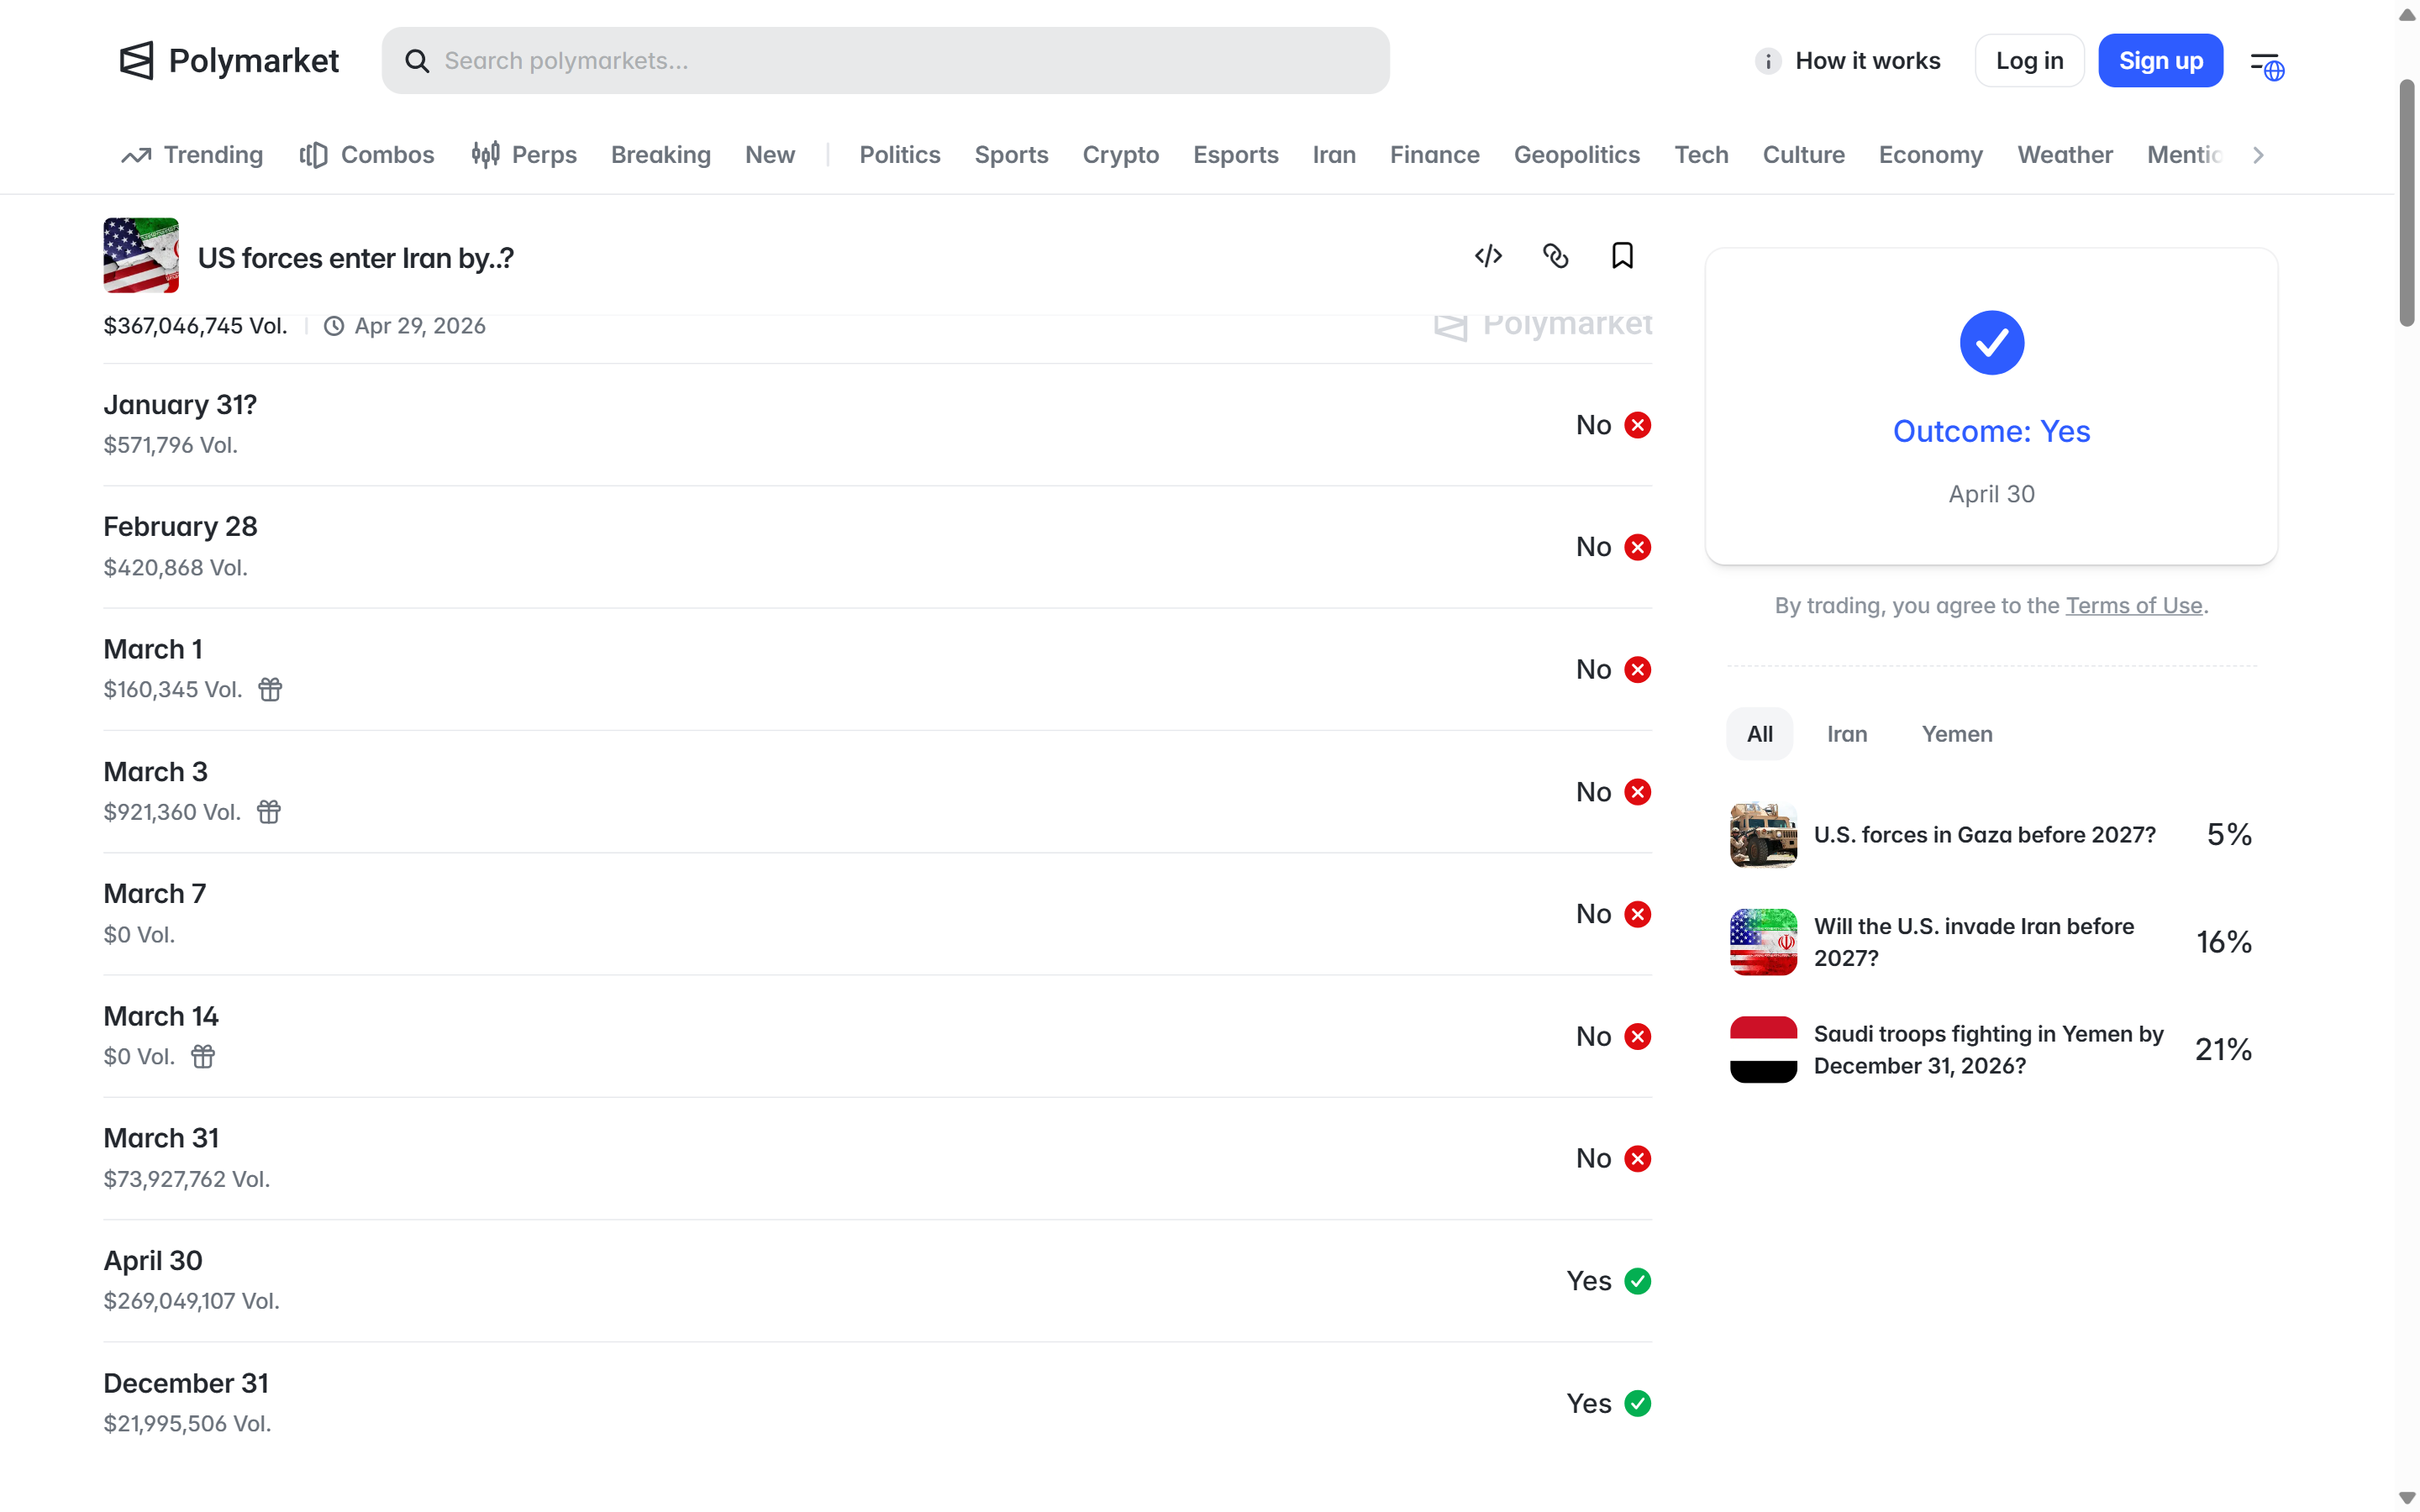The height and width of the screenshot is (1512, 2420).
Task: Open the Weather category
Action: coord(2064,155)
